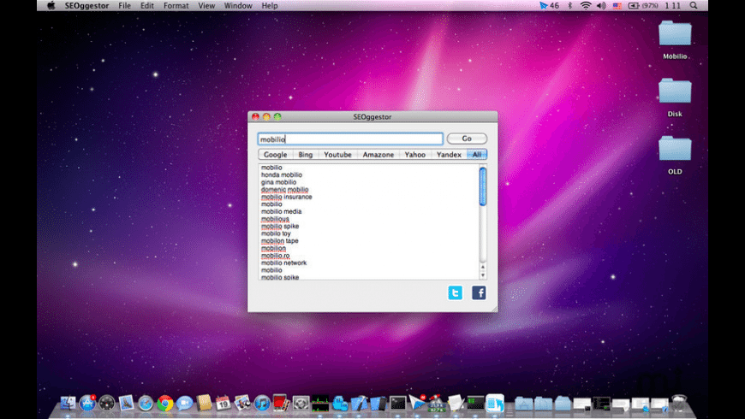745x419 pixels.
Task: Launch Safari from the Dock
Action: pos(146,404)
